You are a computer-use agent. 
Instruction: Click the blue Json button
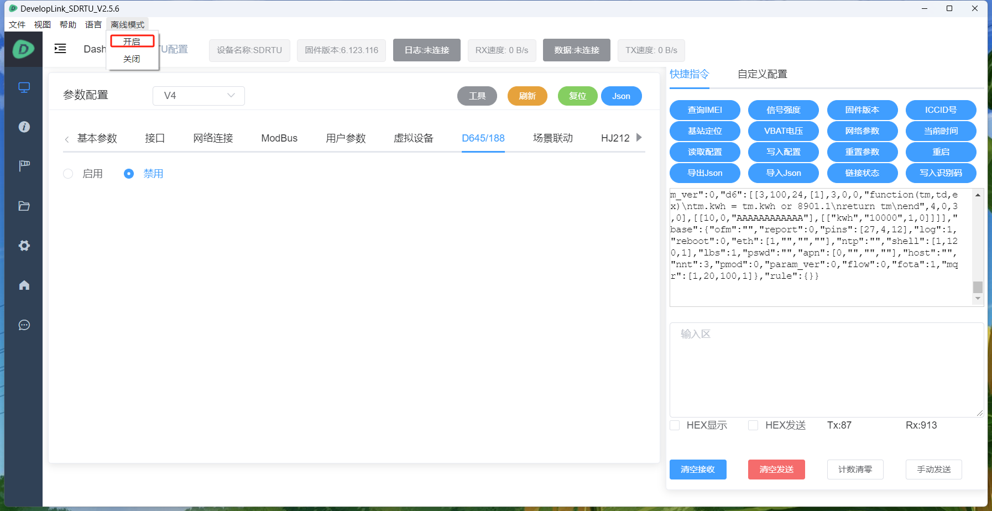(x=622, y=96)
